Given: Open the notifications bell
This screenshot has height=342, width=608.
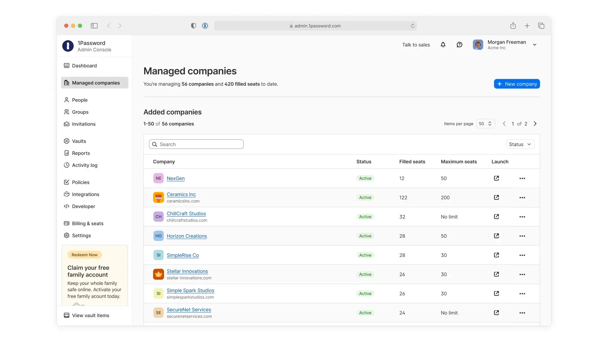Looking at the screenshot, I should 443,45.
